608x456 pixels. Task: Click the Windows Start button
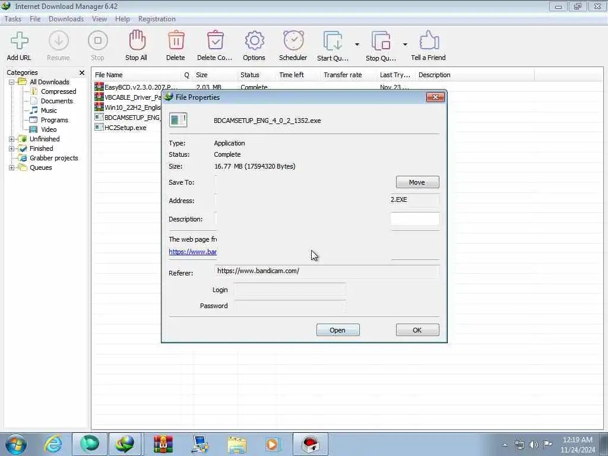16,444
